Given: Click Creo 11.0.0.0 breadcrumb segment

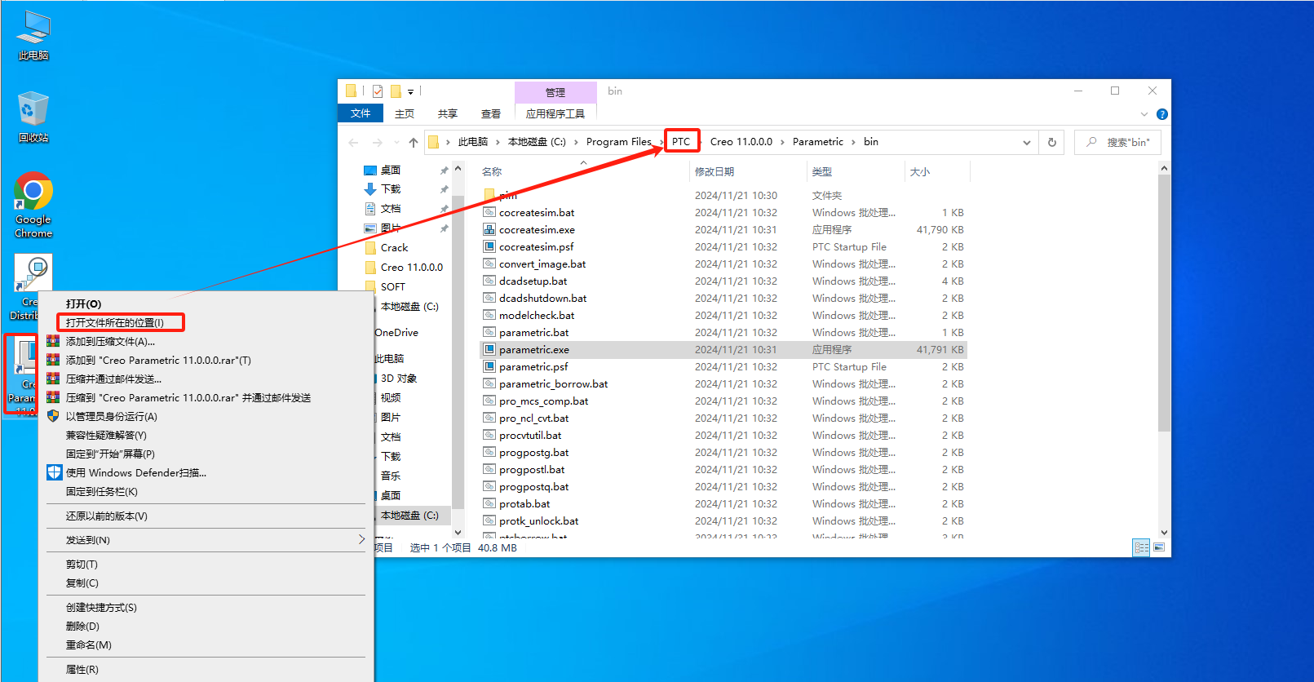Looking at the screenshot, I should pyautogui.click(x=741, y=142).
